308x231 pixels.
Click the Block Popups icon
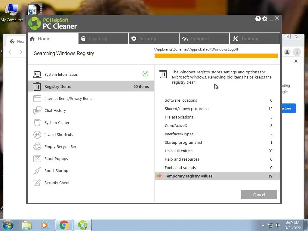coord(37,159)
